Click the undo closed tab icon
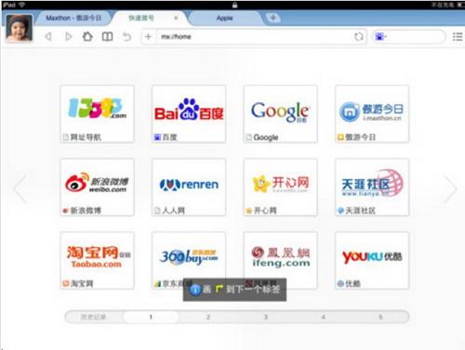 click(x=126, y=36)
